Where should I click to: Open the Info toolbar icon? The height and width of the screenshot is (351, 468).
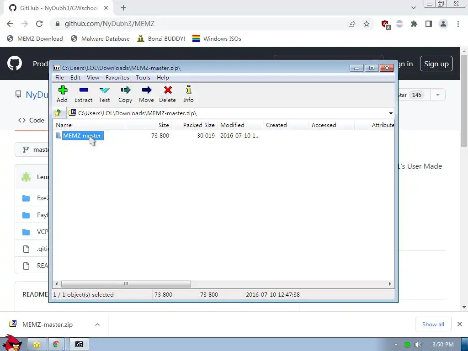188,94
